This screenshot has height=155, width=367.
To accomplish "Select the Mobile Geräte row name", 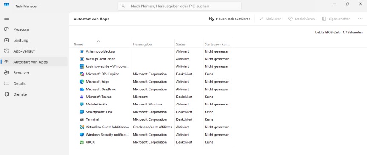I will (x=97, y=104).
